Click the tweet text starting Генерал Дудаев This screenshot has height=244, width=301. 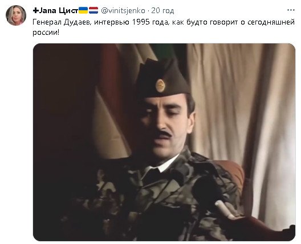click(x=164, y=27)
